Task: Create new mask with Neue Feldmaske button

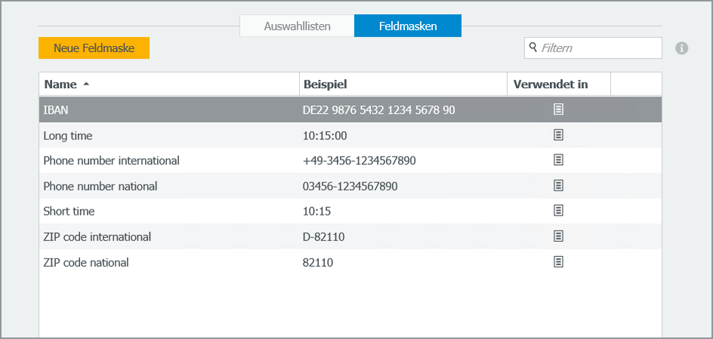Action: 94,48
